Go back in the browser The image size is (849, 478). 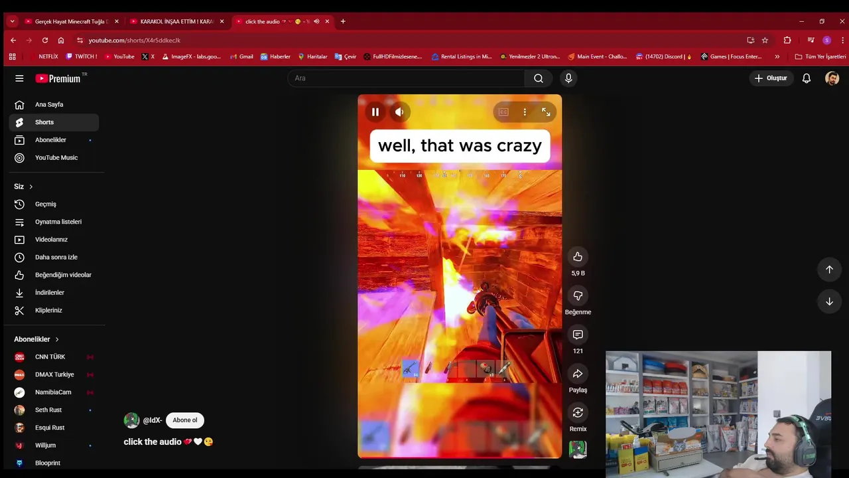pyautogui.click(x=13, y=40)
